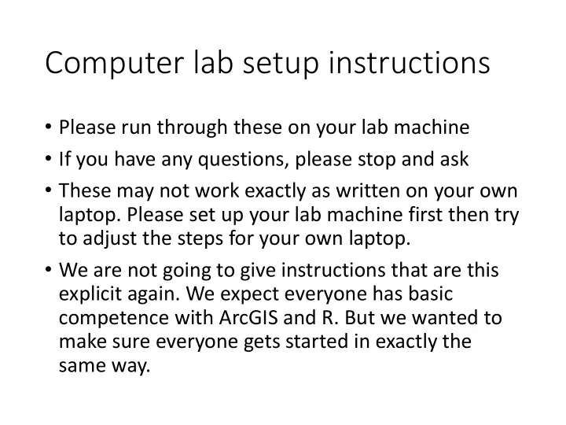This screenshot has height=425, width=566.
Task: Select the first bullet about lab machine
Action: tap(264, 128)
